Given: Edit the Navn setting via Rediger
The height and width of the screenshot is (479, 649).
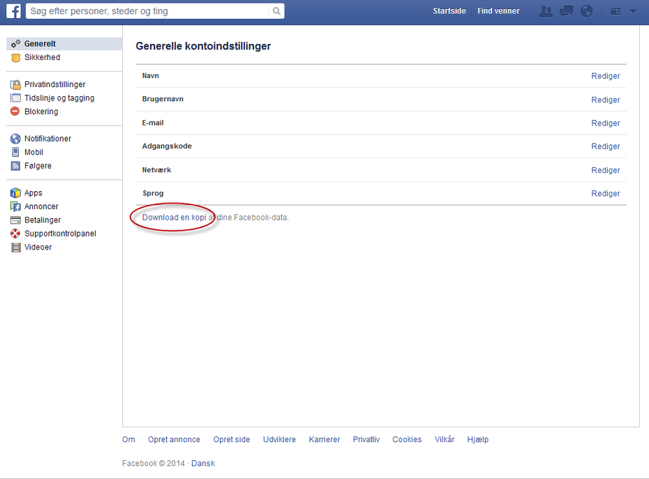Looking at the screenshot, I should pyautogui.click(x=605, y=76).
